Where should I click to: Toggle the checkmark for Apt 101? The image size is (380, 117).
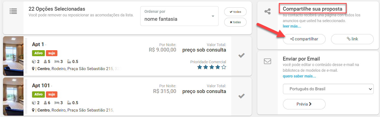pyautogui.click(x=241, y=96)
